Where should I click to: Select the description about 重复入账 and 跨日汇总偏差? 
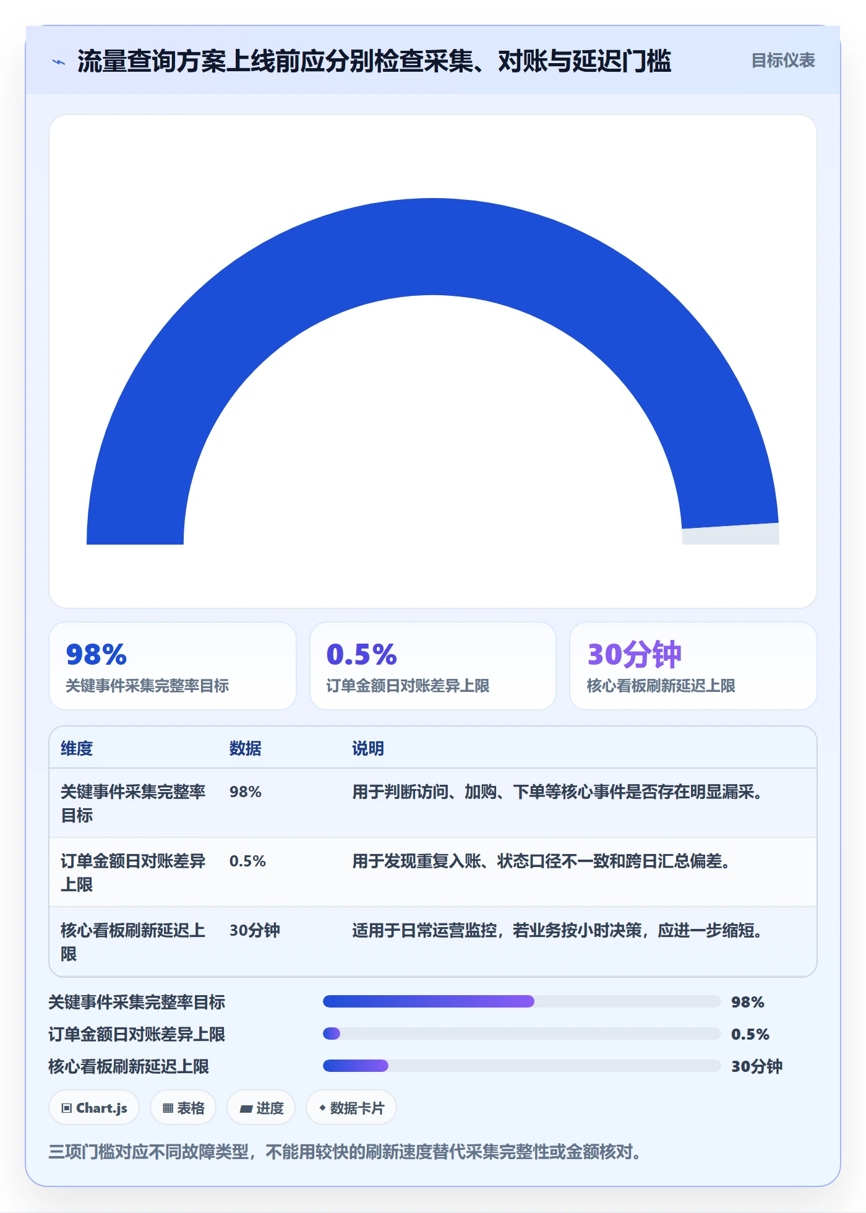point(541,861)
